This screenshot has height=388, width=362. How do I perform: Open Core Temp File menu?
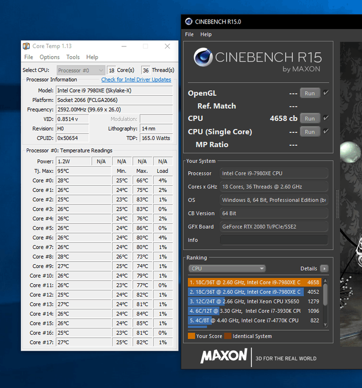coord(29,57)
